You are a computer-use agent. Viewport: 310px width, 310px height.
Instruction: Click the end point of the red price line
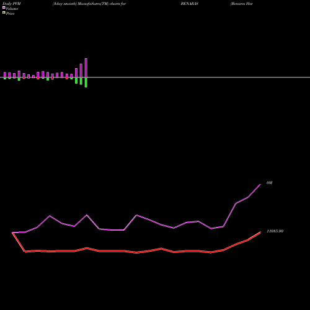coord(260,232)
